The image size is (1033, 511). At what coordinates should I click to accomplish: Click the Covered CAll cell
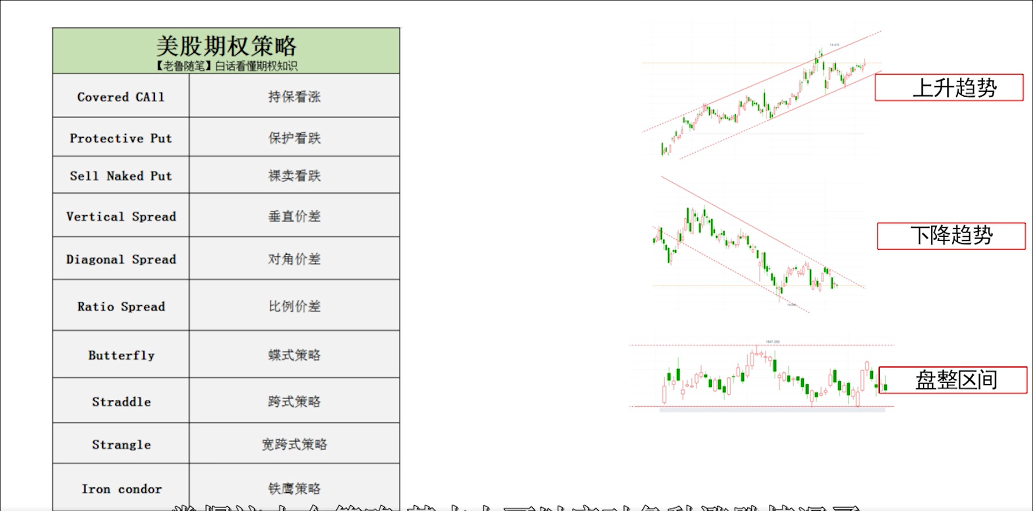(121, 96)
